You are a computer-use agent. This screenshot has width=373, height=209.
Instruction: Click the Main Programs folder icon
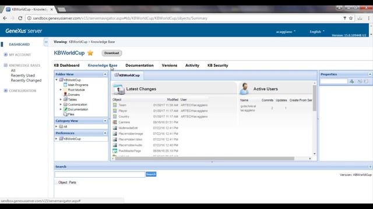point(65,85)
